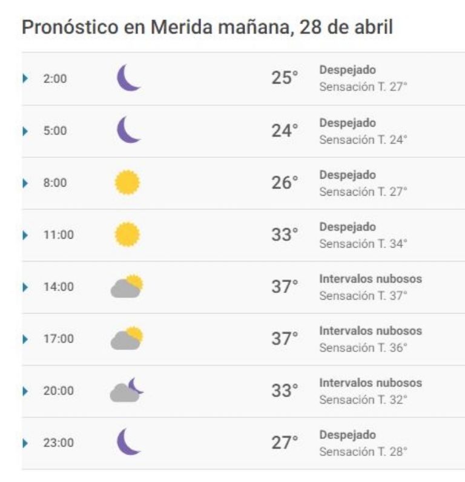This screenshot has height=482, width=465.
Task: Expand the 2:00 forecast row arrow
Action: (x=25, y=78)
